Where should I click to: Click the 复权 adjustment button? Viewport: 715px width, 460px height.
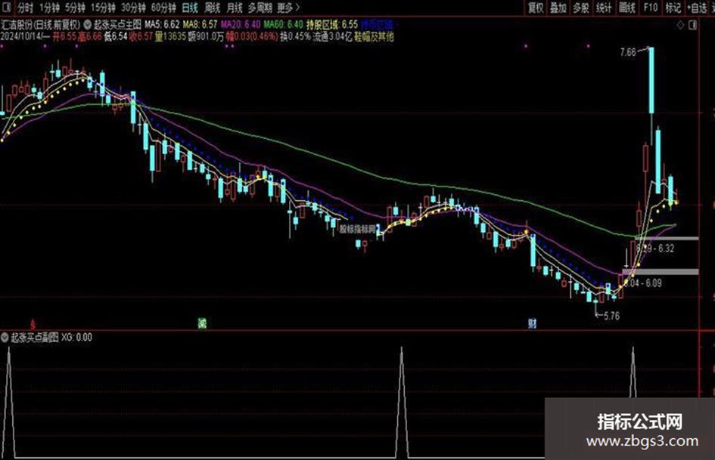point(536,8)
